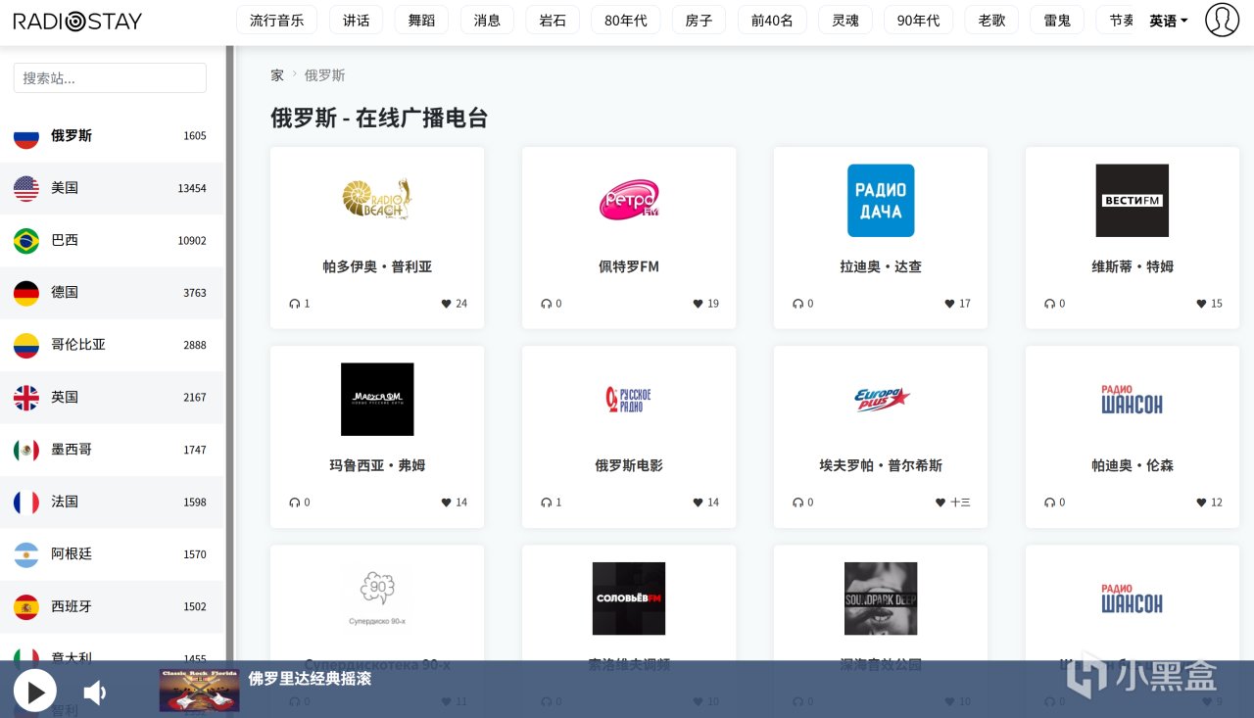1254x718 pixels.
Task: Select the 灵魂 genre tab
Action: [x=845, y=20]
